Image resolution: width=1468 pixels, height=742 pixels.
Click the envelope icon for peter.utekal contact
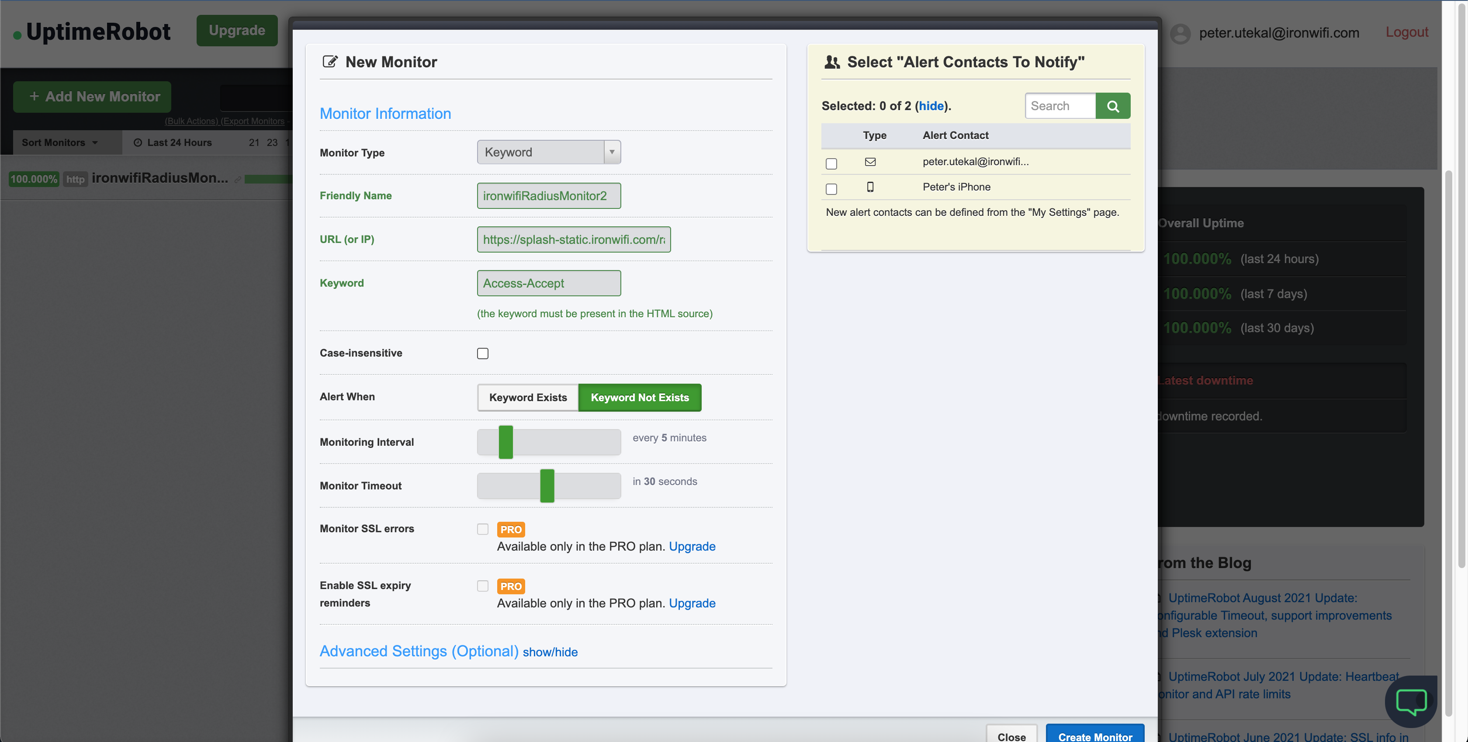pyautogui.click(x=870, y=163)
